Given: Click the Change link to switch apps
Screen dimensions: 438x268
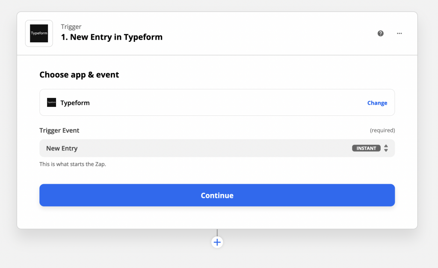Looking at the screenshot, I should [377, 103].
